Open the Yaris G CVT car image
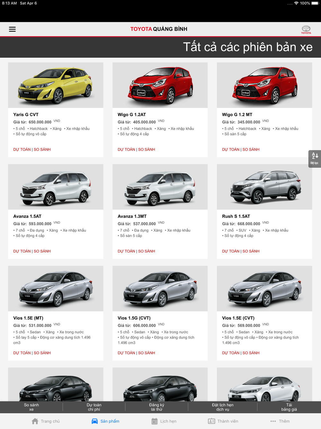Screen dimensions: 321x429 tap(56, 85)
